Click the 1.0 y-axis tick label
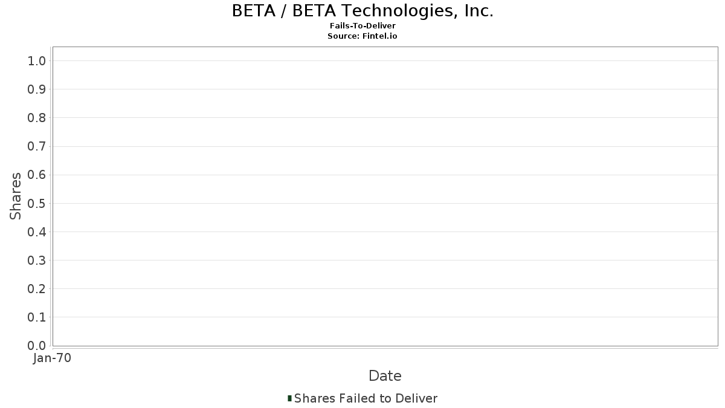This screenshot has height=408, width=725. (x=37, y=61)
